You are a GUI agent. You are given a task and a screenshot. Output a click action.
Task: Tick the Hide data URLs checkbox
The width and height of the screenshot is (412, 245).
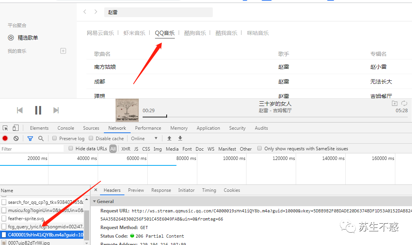(71, 148)
